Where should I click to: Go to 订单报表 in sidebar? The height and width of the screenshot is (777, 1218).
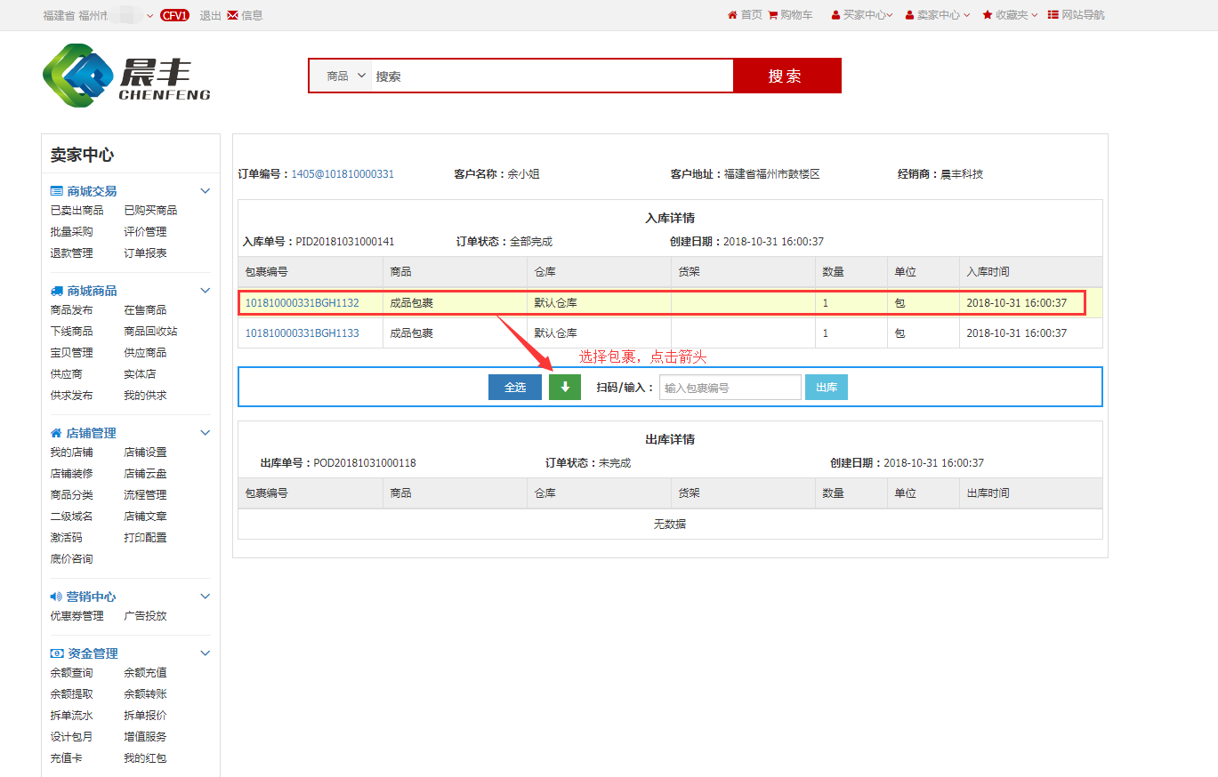[145, 253]
